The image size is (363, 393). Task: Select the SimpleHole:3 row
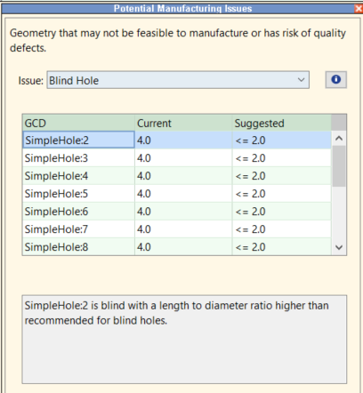(177, 158)
